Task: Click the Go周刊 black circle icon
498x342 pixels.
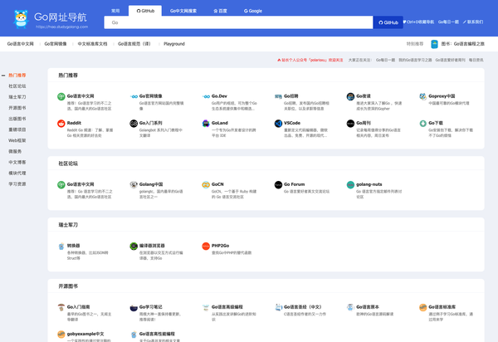Action: point(350,123)
